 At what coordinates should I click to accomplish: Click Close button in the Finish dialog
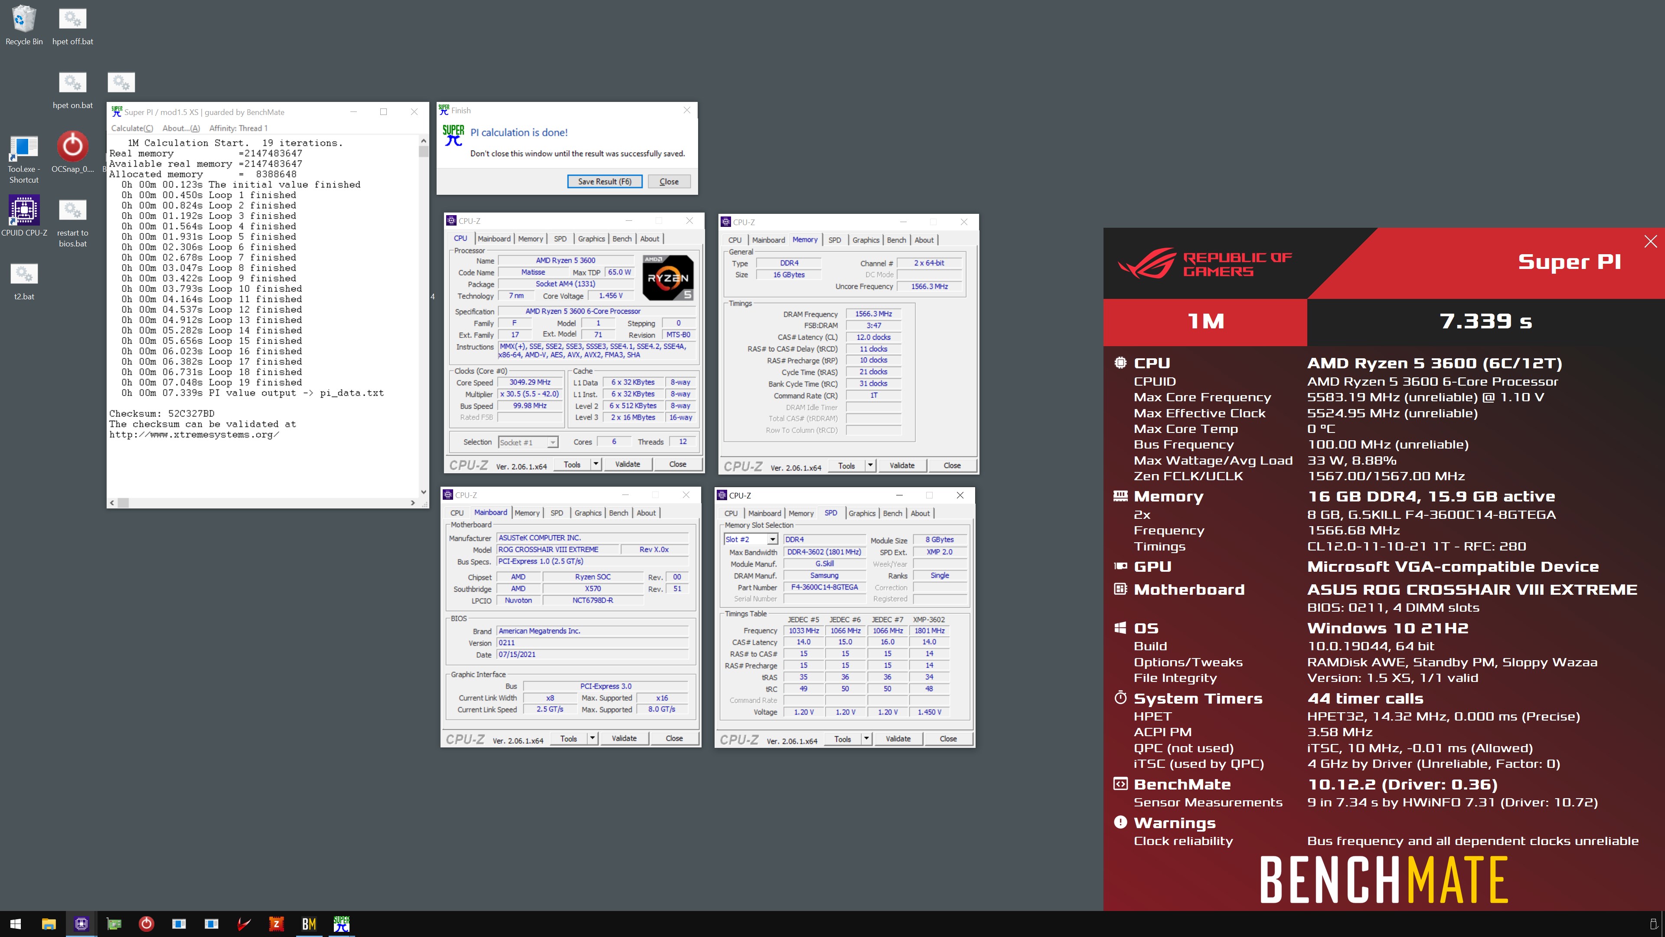click(x=669, y=182)
